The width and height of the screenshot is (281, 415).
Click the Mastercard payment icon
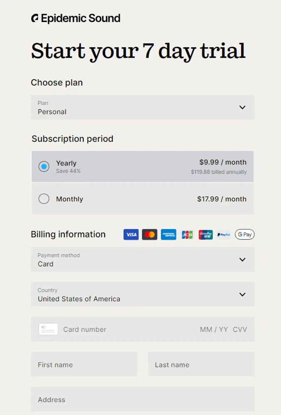click(149, 234)
